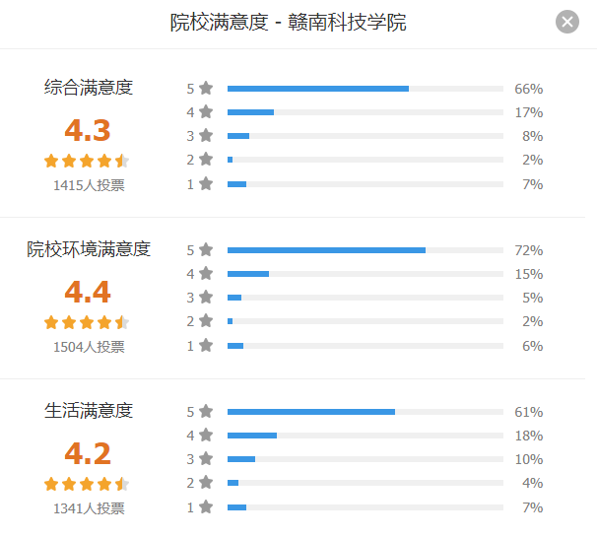Click the 1415人投票 vote count
597x538 pixels.
(x=89, y=185)
